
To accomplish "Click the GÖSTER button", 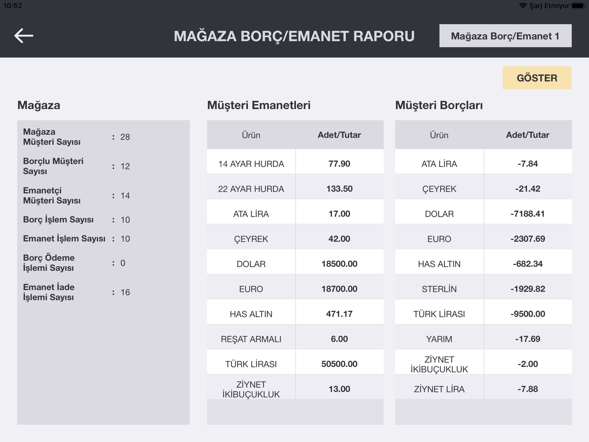I will (537, 78).
